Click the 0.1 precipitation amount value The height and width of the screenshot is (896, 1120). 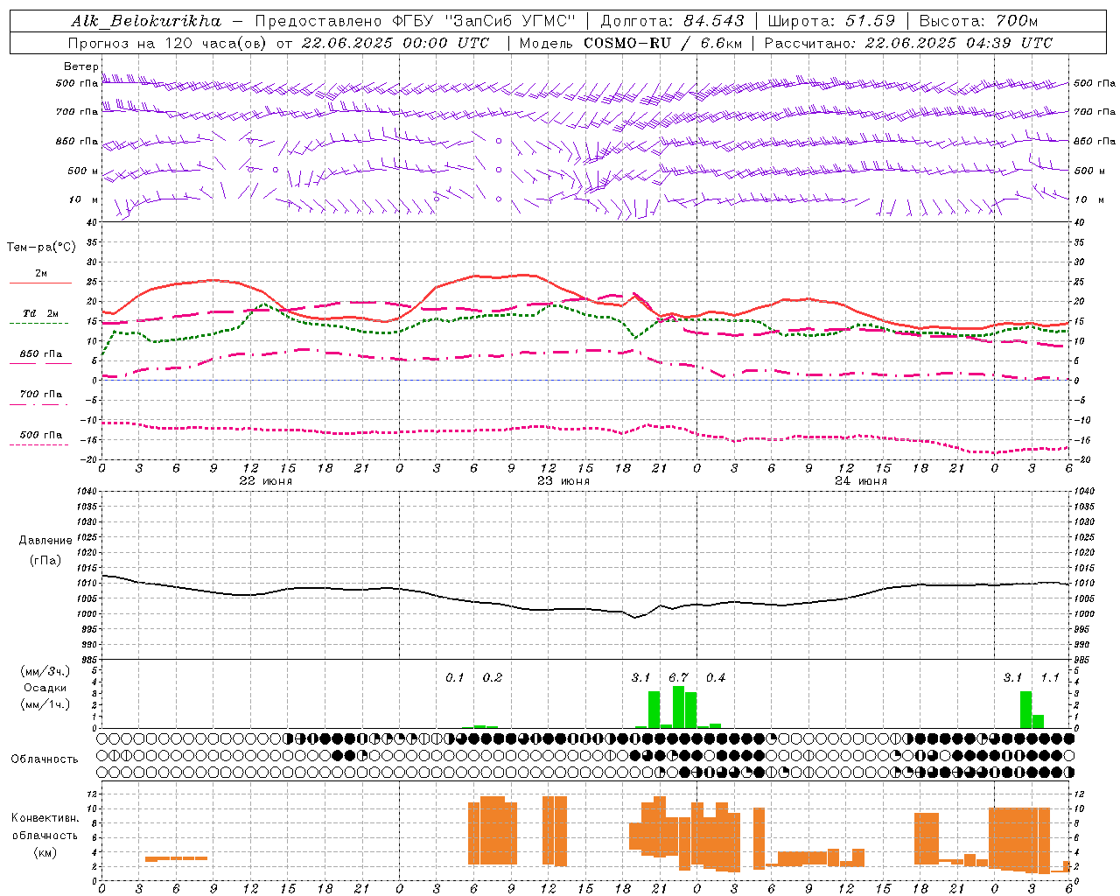pyautogui.click(x=455, y=678)
